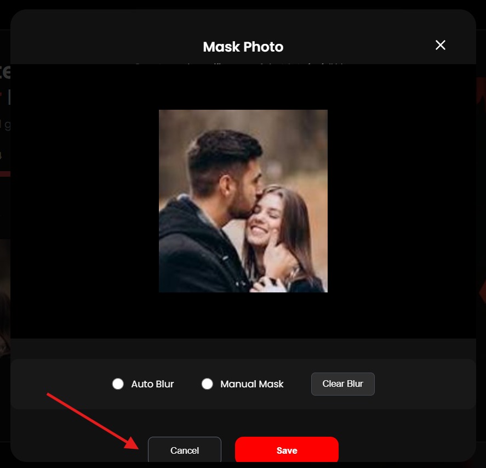The width and height of the screenshot is (486, 468).
Task: Click the Mask Photo dialog title
Action: pyautogui.click(x=243, y=47)
